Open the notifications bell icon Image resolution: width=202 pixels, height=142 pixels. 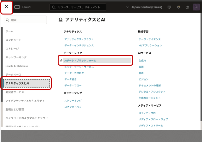pyautogui.click(x=178, y=7)
